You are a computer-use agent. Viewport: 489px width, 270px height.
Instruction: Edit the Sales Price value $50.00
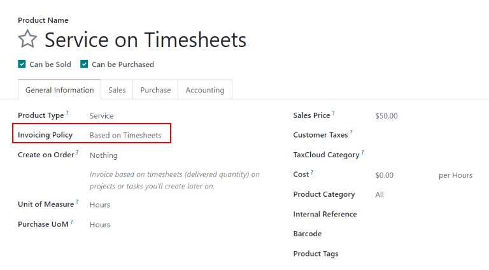pyautogui.click(x=386, y=116)
